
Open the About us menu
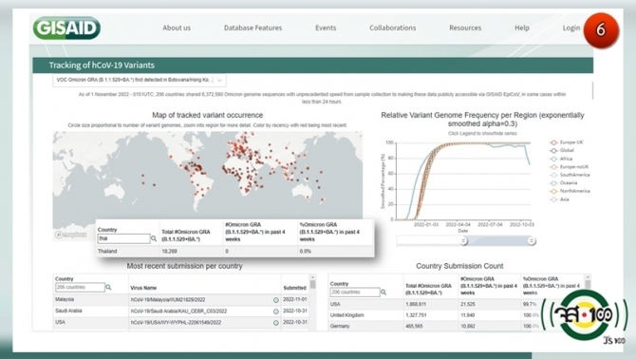[177, 28]
